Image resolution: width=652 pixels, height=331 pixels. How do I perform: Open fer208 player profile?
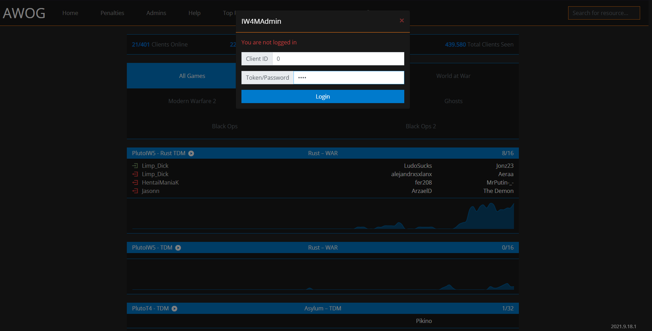tap(423, 182)
